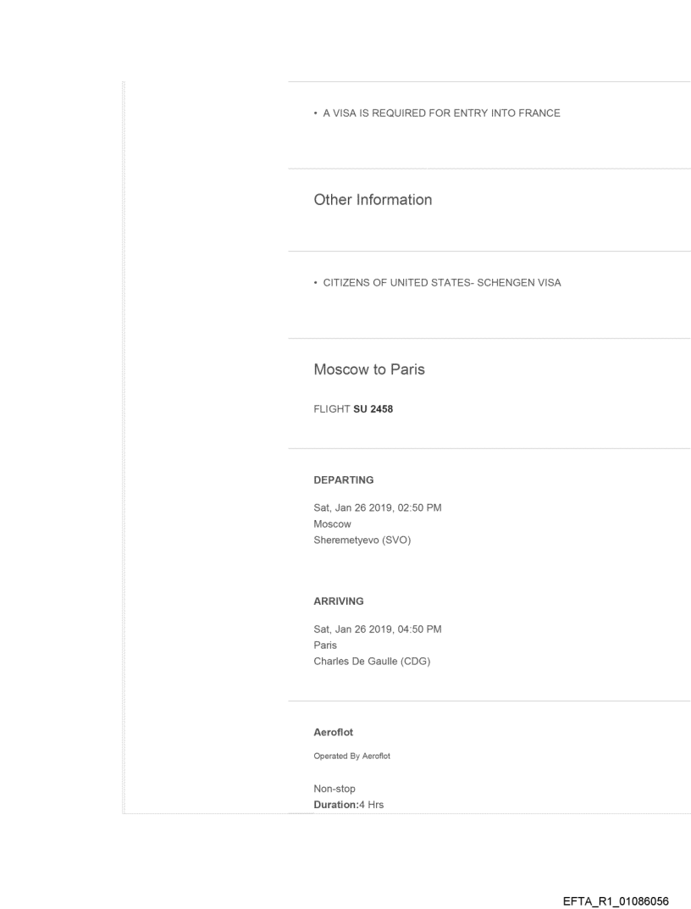The height and width of the screenshot is (909, 691).
Task: Click the France visa requirement notice
Action: 437,114
